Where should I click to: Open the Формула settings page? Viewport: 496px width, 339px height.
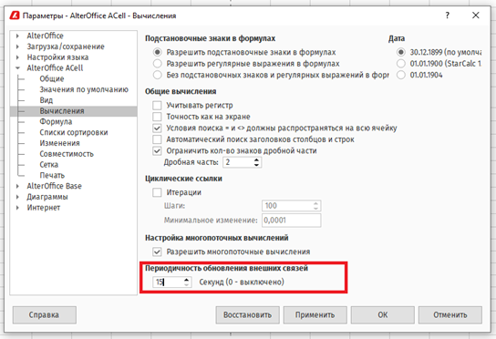coord(56,122)
